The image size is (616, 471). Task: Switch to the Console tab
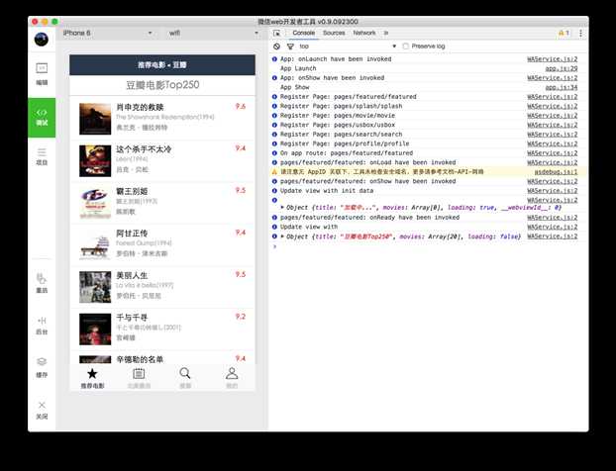(304, 33)
